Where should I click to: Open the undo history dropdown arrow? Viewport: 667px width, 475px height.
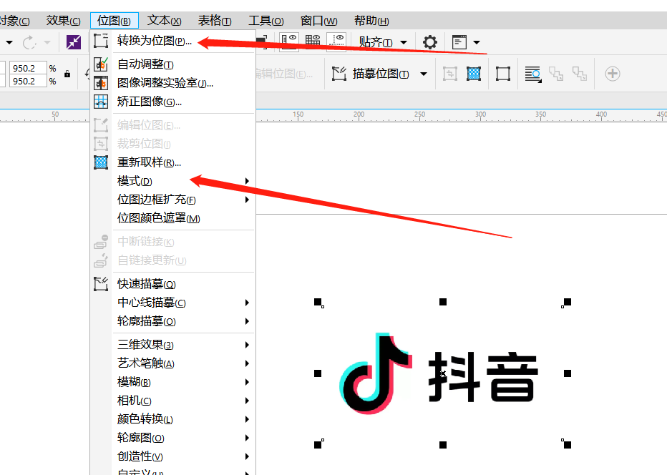pyautogui.click(x=9, y=42)
